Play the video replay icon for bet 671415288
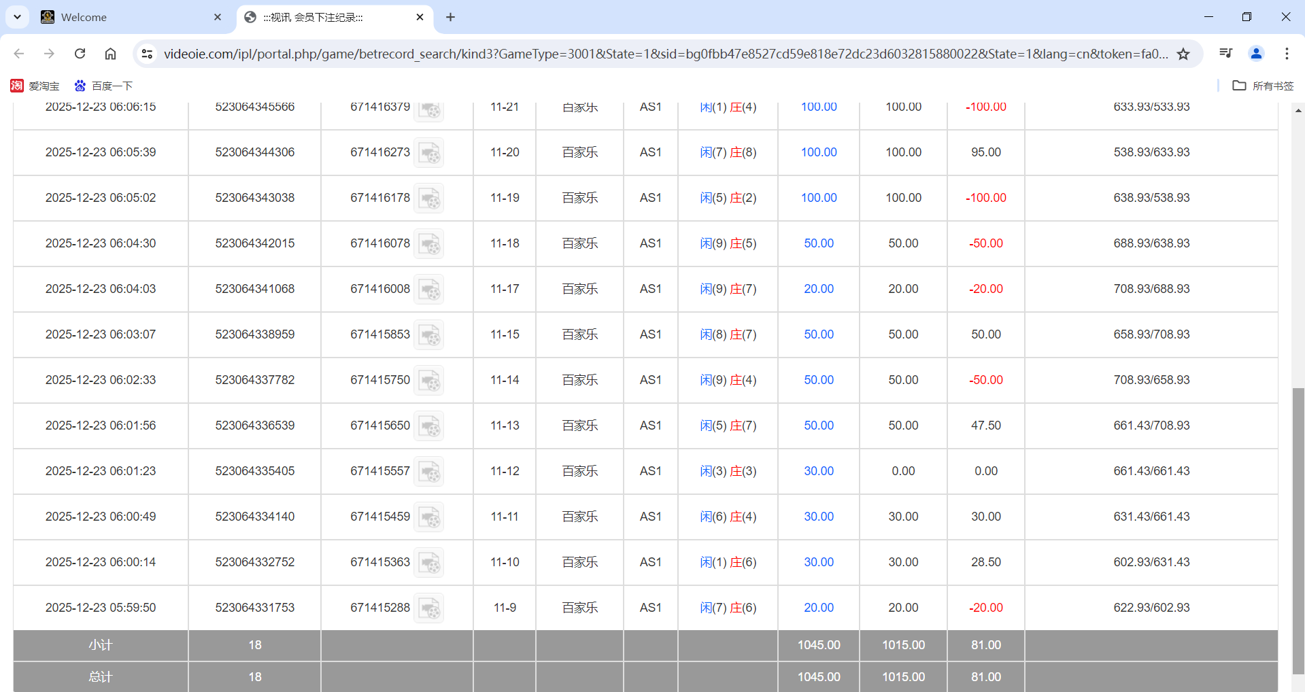This screenshot has width=1305, height=692. tap(429, 608)
